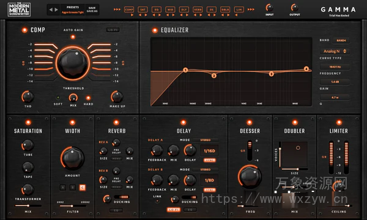The image size is (367, 220).
Task: Toggle the Reverb power button
Action: coord(116,122)
